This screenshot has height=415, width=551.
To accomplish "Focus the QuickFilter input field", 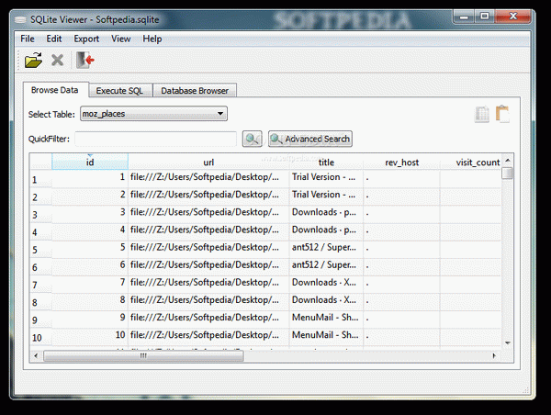I will click(156, 139).
